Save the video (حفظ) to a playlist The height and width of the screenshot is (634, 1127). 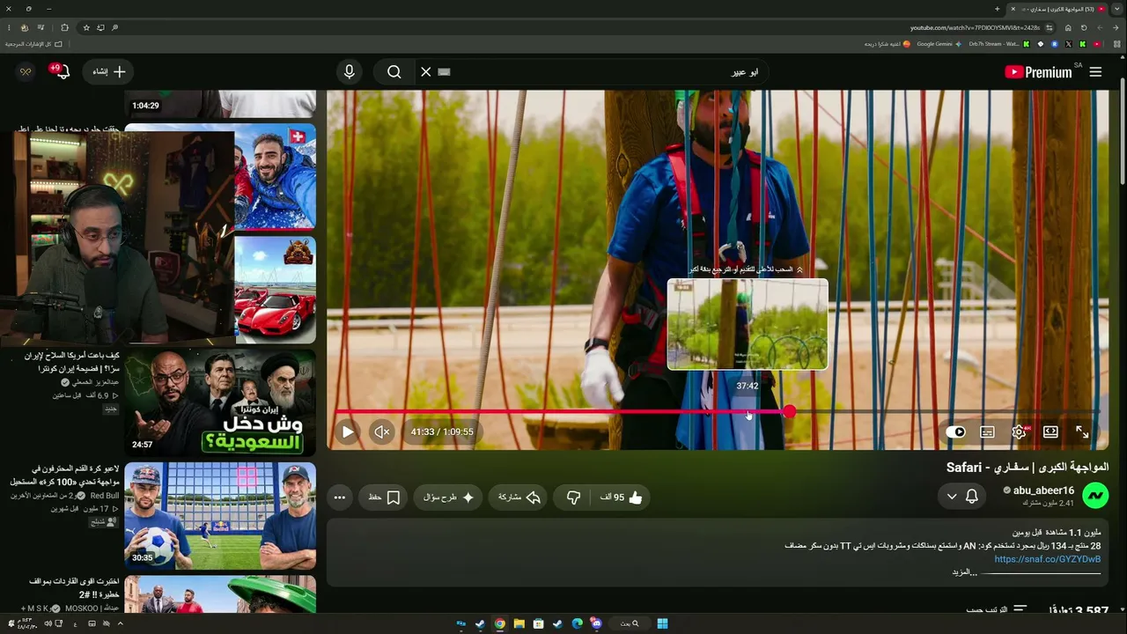[x=384, y=498]
